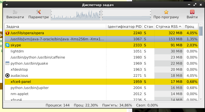The image size is (205, 112).
Task: Click the vertical scrollbar of the task list
Action: [x=201, y=64]
